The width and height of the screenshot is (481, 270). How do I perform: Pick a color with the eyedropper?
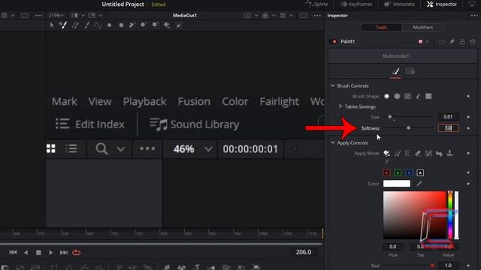[419, 183]
